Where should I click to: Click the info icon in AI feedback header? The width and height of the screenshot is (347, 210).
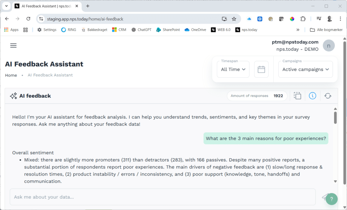tap(312, 96)
